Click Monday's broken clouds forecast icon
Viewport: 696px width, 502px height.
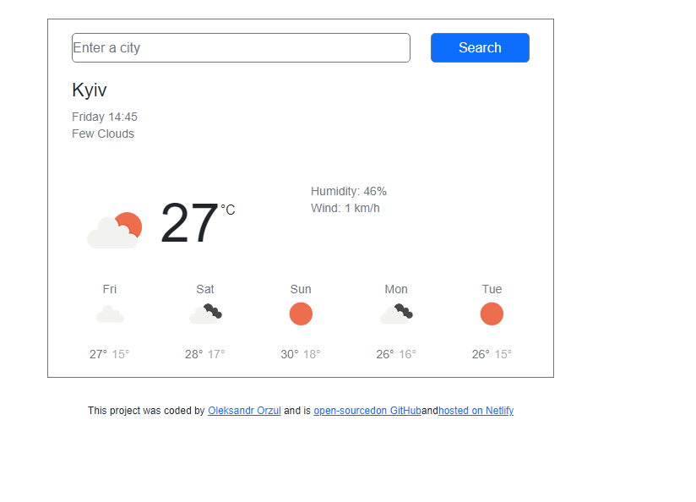(x=396, y=314)
